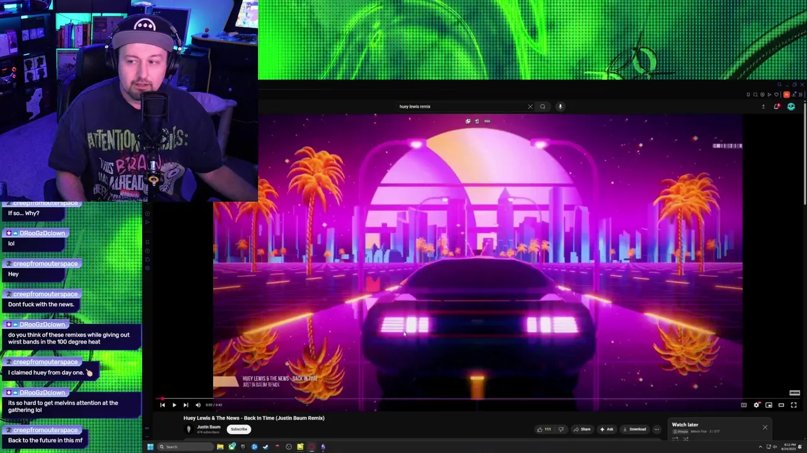Screen dimensions: 807x453
Task: Open Xbox app on the taskbar
Action: 232,447
